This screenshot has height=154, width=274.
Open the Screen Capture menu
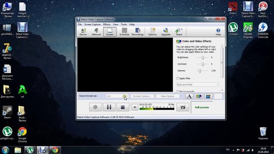92,24
